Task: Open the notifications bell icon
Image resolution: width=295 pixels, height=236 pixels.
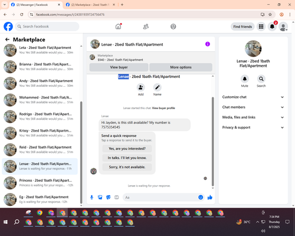Action: pyautogui.click(x=272, y=27)
